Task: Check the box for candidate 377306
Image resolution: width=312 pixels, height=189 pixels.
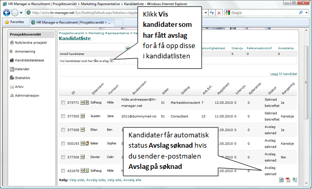Action: click(63, 157)
